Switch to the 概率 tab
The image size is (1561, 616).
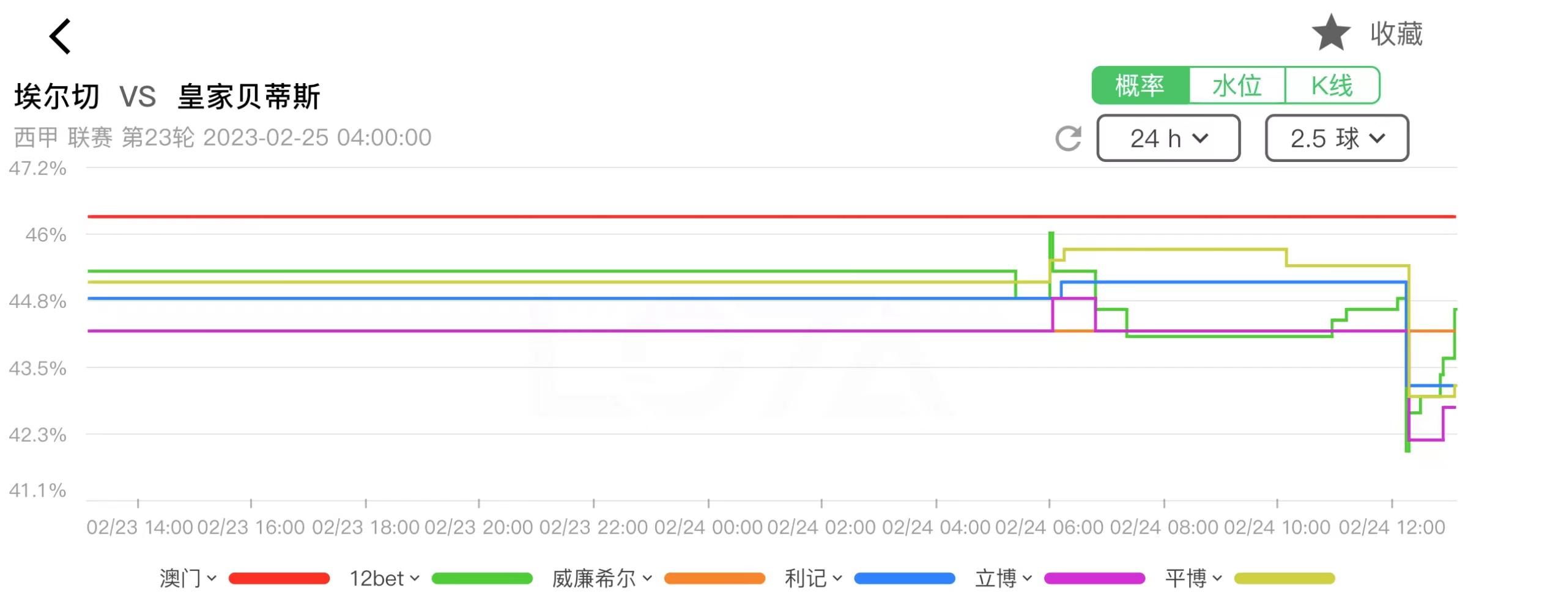pyautogui.click(x=1140, y=86)
